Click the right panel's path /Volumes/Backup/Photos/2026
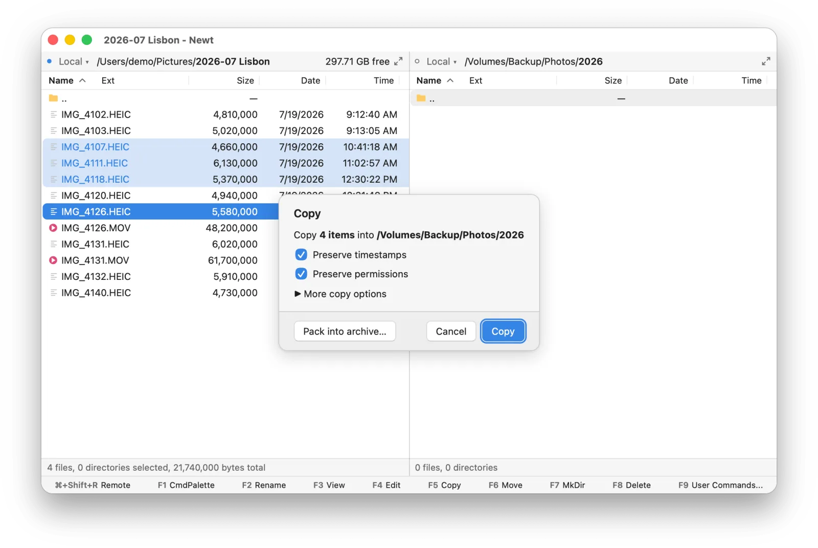This screenshot has height=548, width=818. click(x=533, y=61)
